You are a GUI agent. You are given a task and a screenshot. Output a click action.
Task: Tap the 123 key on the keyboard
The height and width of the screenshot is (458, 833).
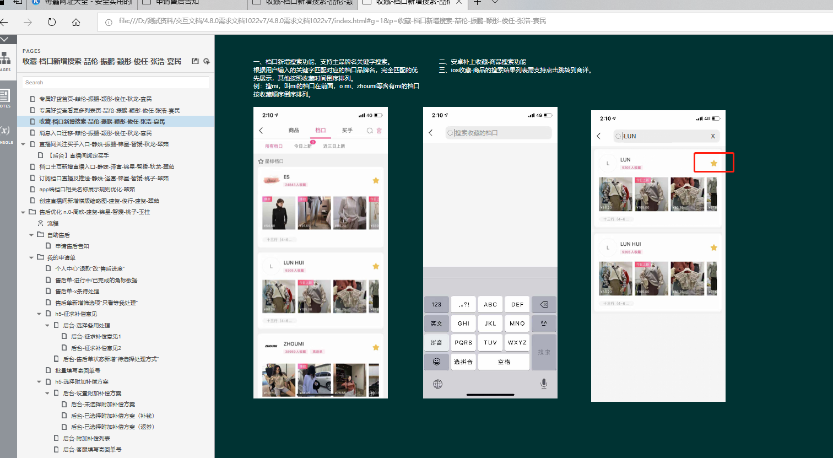pos(436,304)
